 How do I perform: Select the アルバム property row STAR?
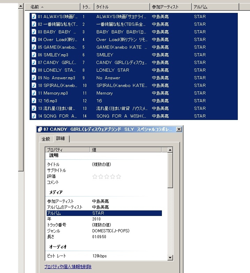point(104,213)
